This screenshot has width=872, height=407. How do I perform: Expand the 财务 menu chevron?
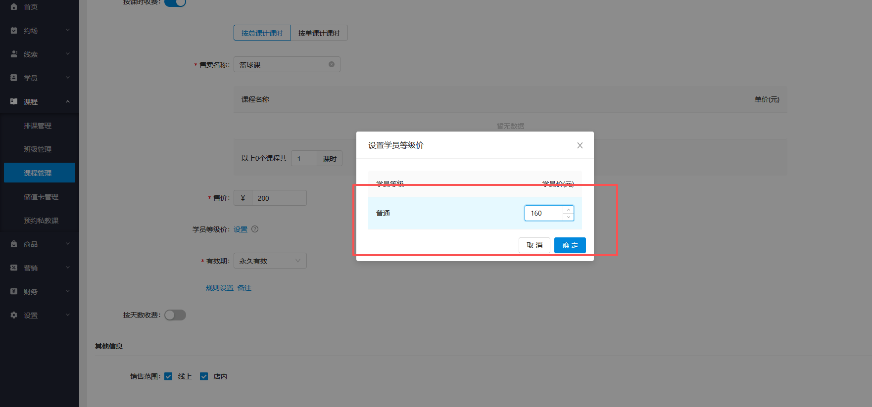[68, 291]
